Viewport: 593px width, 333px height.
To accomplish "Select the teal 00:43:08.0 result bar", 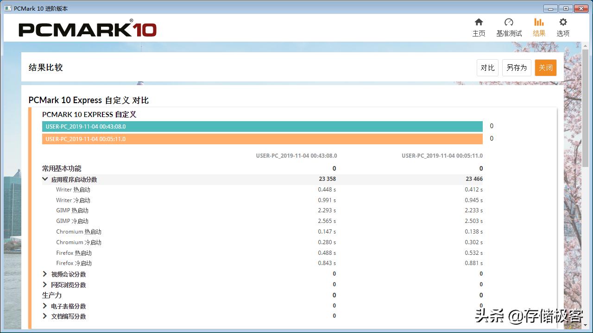I will click(x=262, y=126).
